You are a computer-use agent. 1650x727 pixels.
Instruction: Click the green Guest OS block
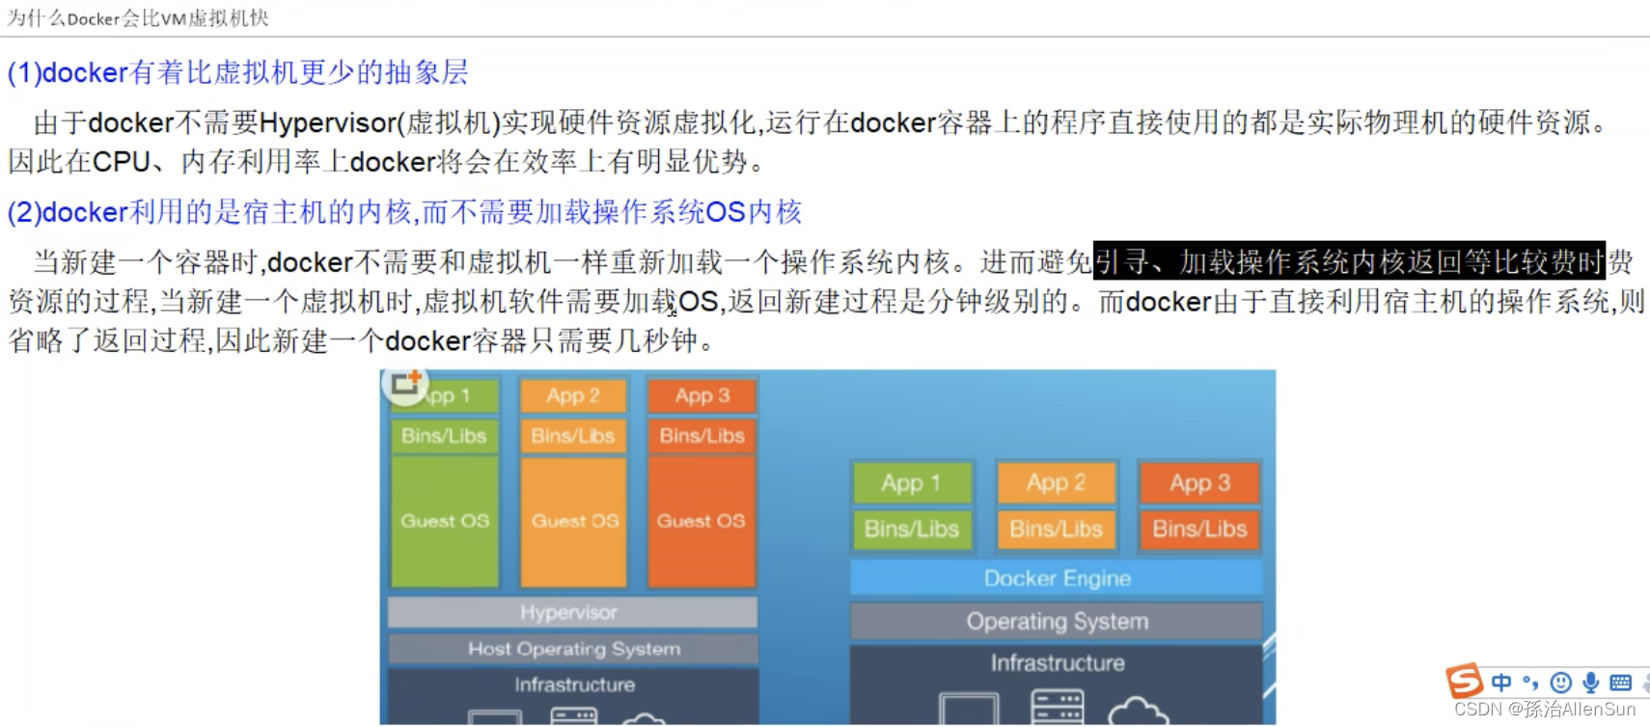pos(445,521)
